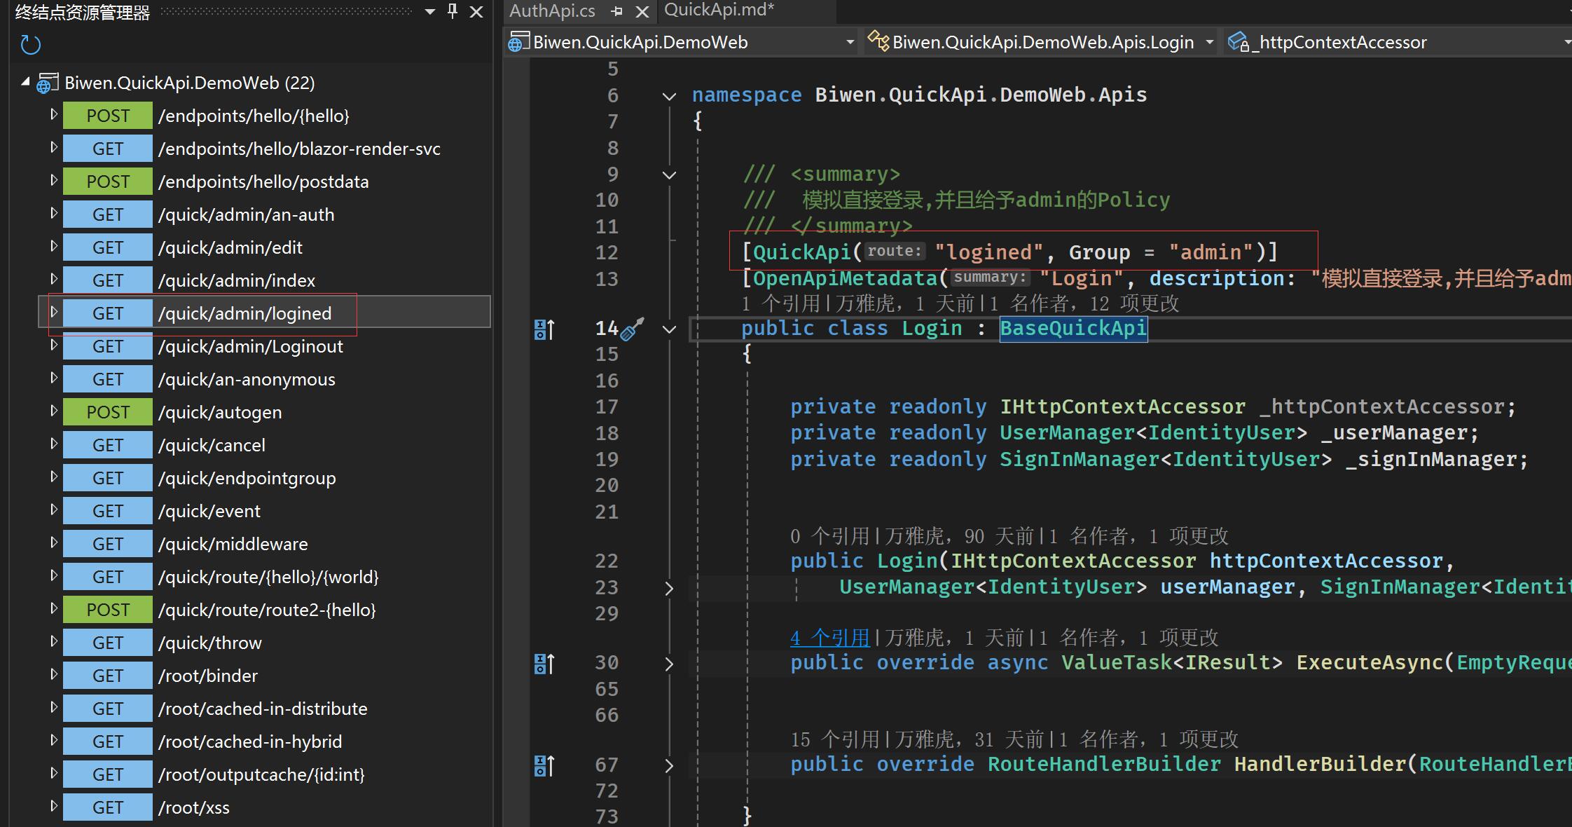
Task: Open the '1 个引用' CodeLens above class Login
Action: (780, 303)
